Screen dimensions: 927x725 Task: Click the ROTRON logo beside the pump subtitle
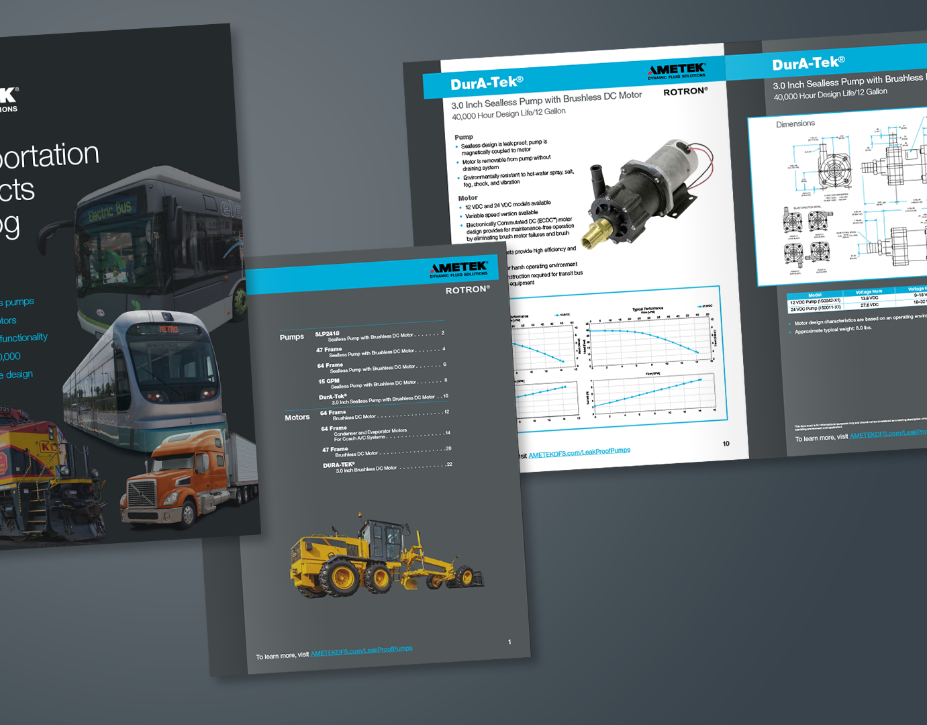[x=685, y=91]
